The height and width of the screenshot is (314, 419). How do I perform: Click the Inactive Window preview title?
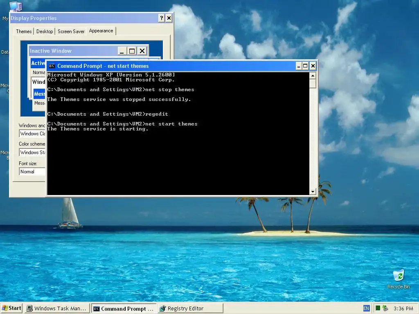(x=50, y=51)
